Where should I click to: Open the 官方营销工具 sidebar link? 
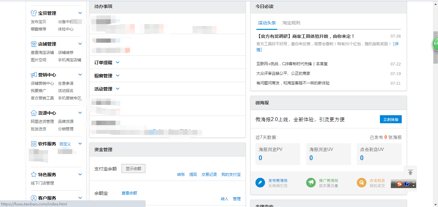point(42,98)
